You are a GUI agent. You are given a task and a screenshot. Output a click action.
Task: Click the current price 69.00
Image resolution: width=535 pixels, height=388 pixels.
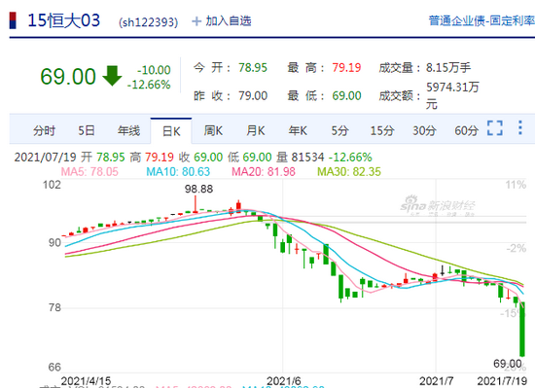(68, 76)
